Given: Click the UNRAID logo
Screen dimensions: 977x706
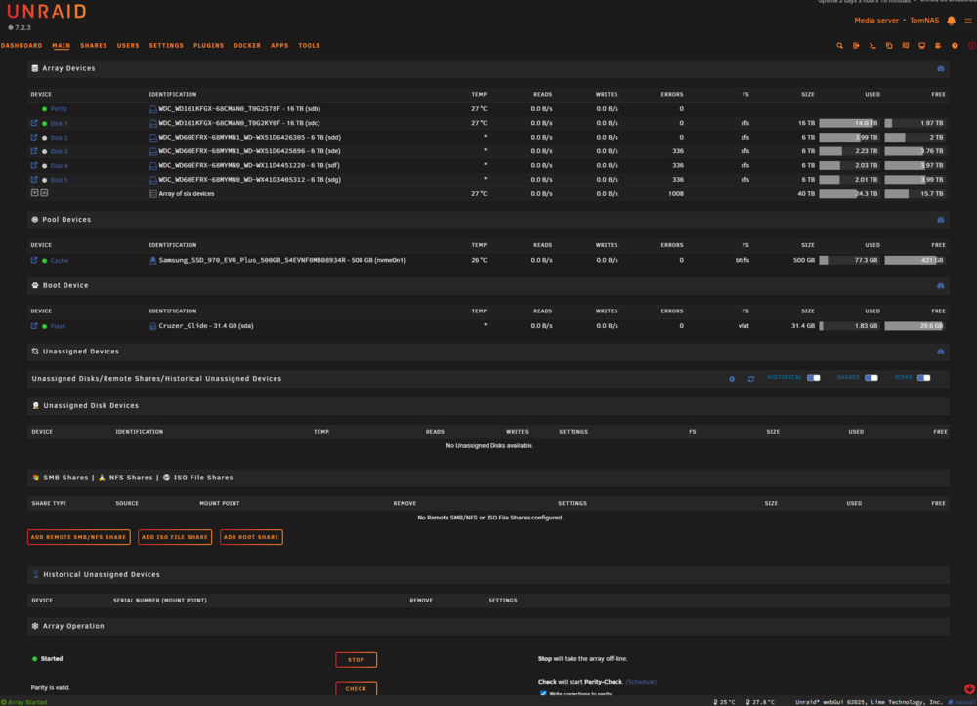Looking at the screenshot, I should click(x=47, y=11).
